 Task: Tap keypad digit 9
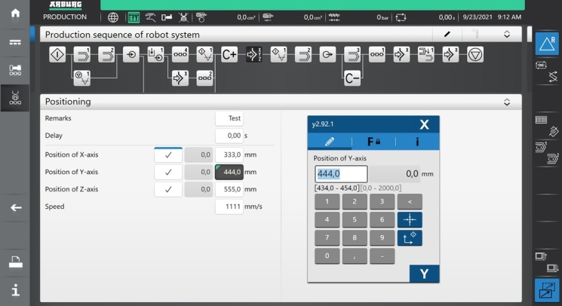pyautogui.click(x=382, y=238)
